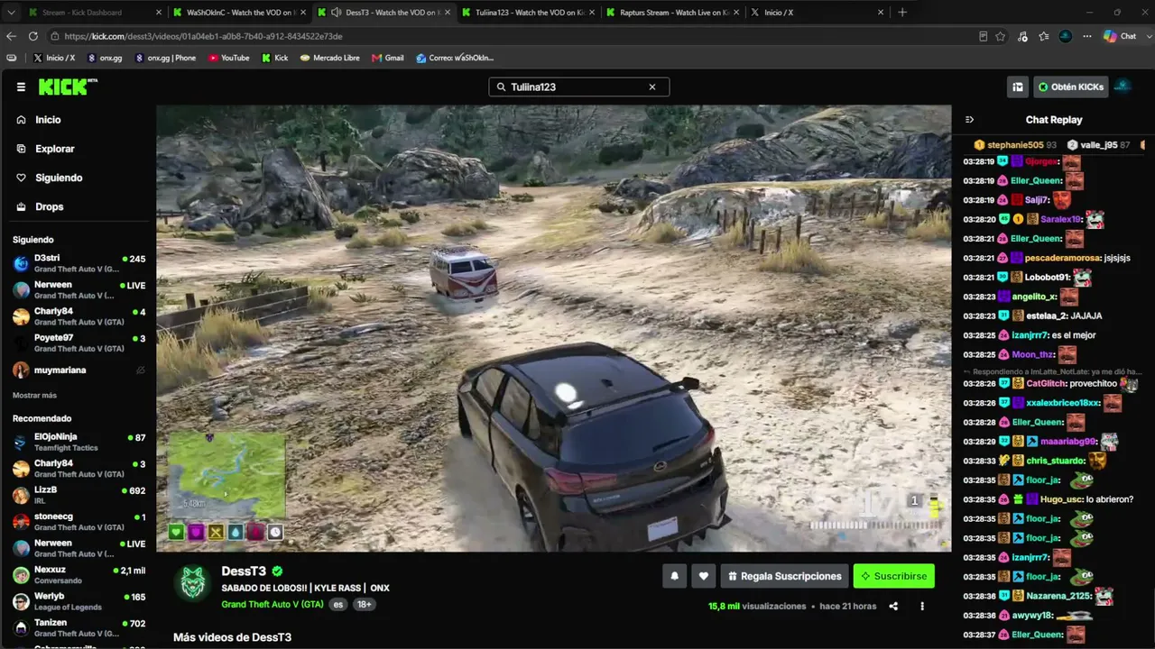Collapse the Chat Replay panel
The height and width of the screenshot is (649, 1155).
coord(970,120)
